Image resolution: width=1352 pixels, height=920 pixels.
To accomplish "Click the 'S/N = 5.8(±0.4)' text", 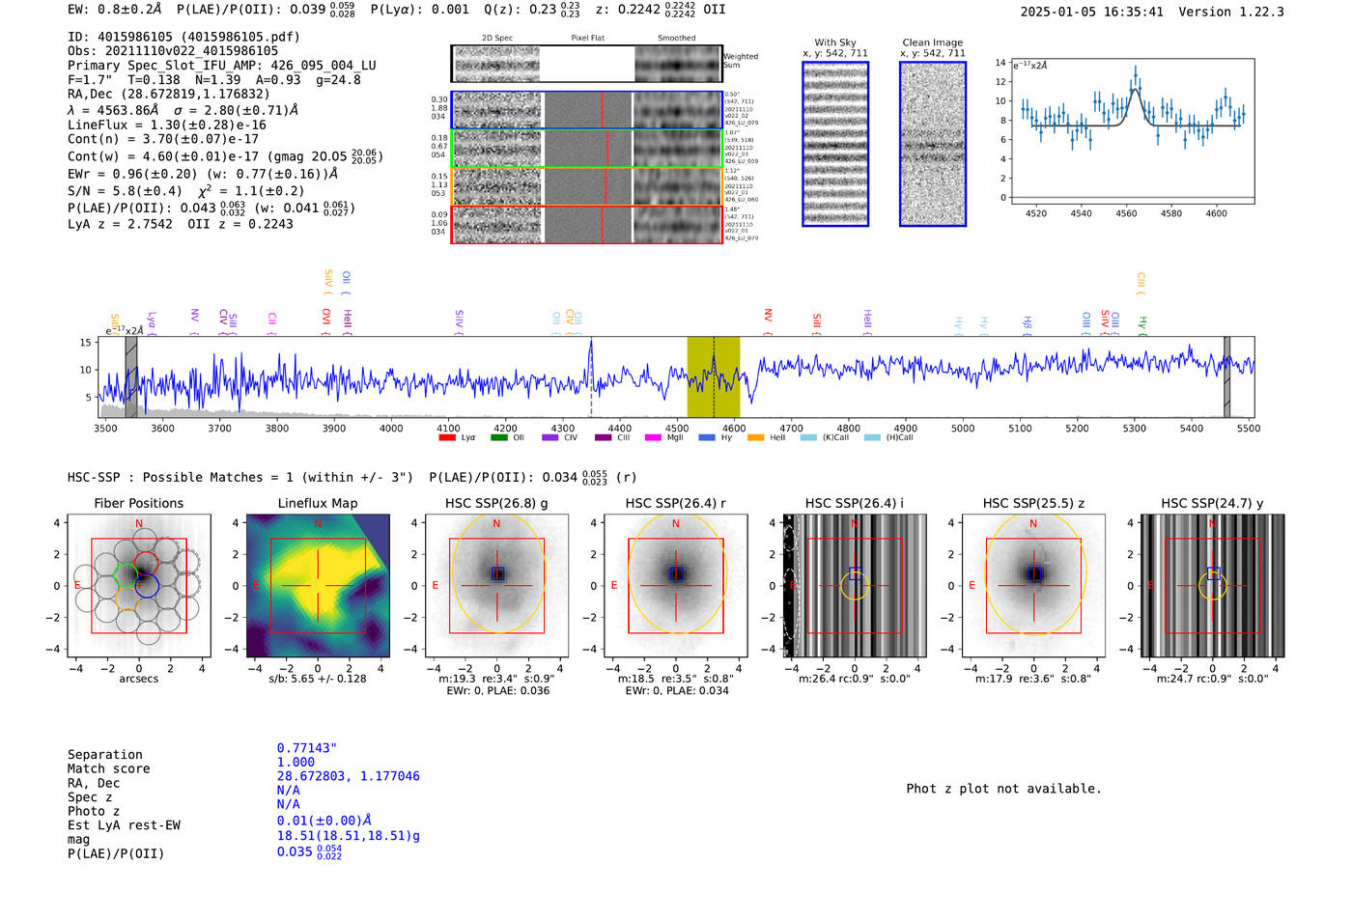I will 125,191.
